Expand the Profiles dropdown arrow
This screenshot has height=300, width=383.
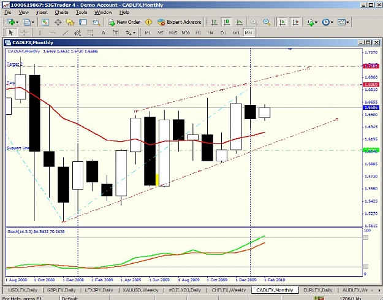(x=32, y=23)
